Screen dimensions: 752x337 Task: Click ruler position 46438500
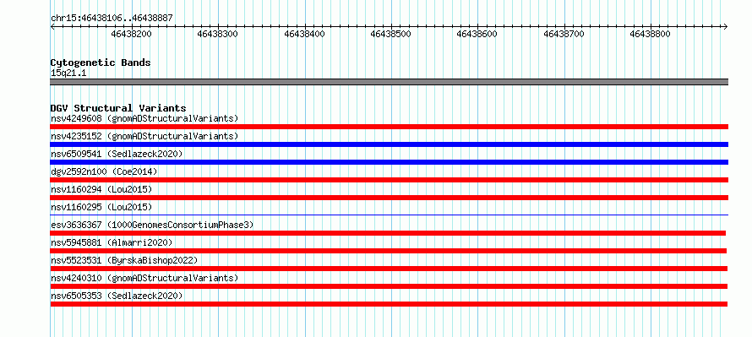pos(391,34)
